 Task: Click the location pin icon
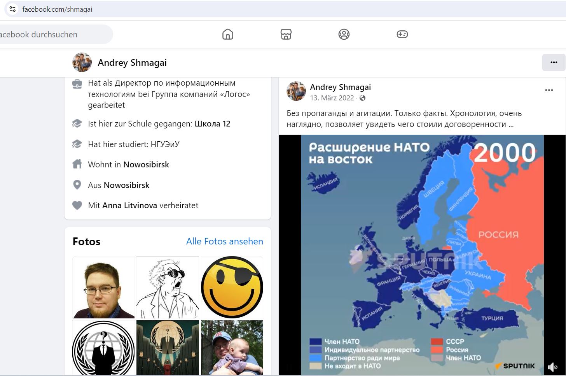click(x=77, y=185)
